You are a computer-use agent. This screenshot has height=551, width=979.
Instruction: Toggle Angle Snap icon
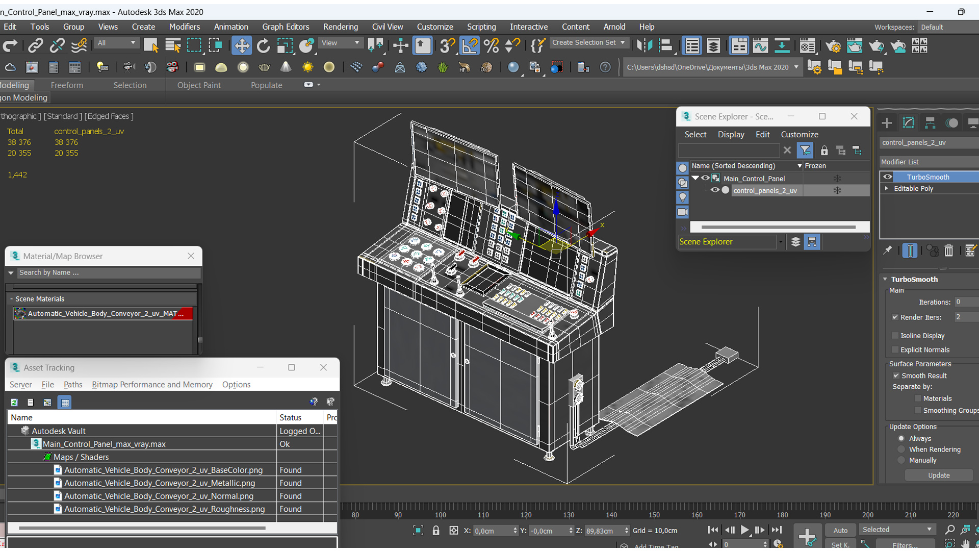[x=470, y=46]
